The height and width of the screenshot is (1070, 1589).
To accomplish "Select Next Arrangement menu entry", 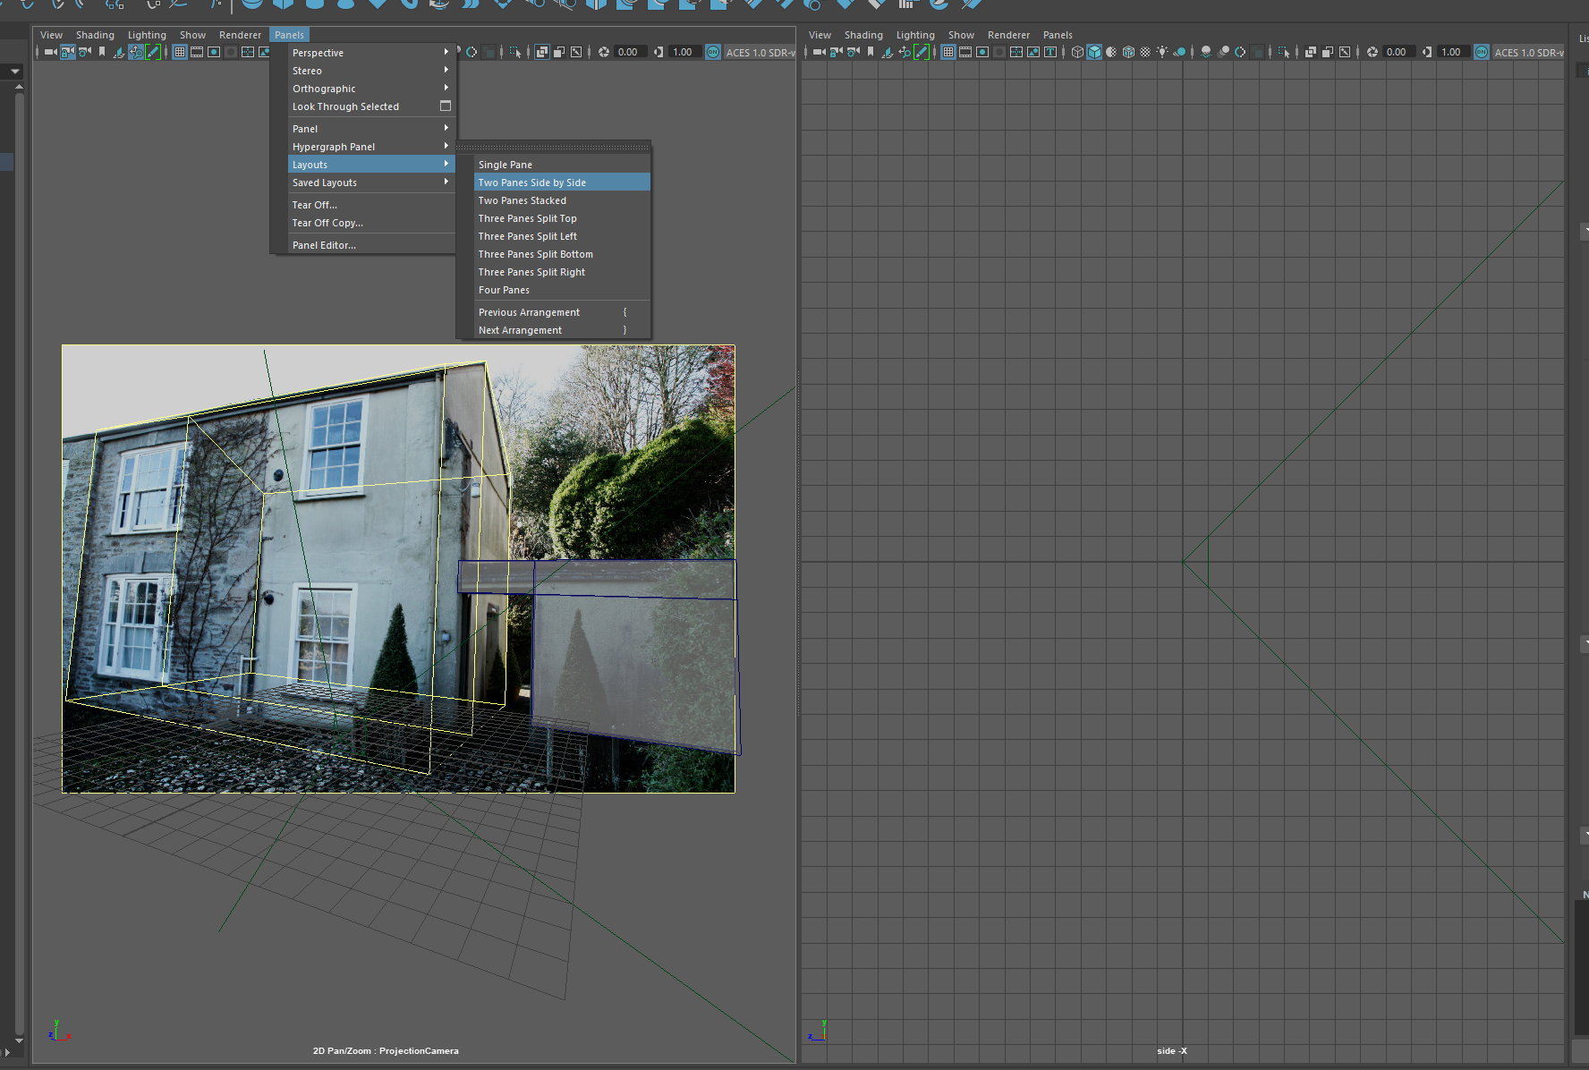I will [x=562, y=330].
